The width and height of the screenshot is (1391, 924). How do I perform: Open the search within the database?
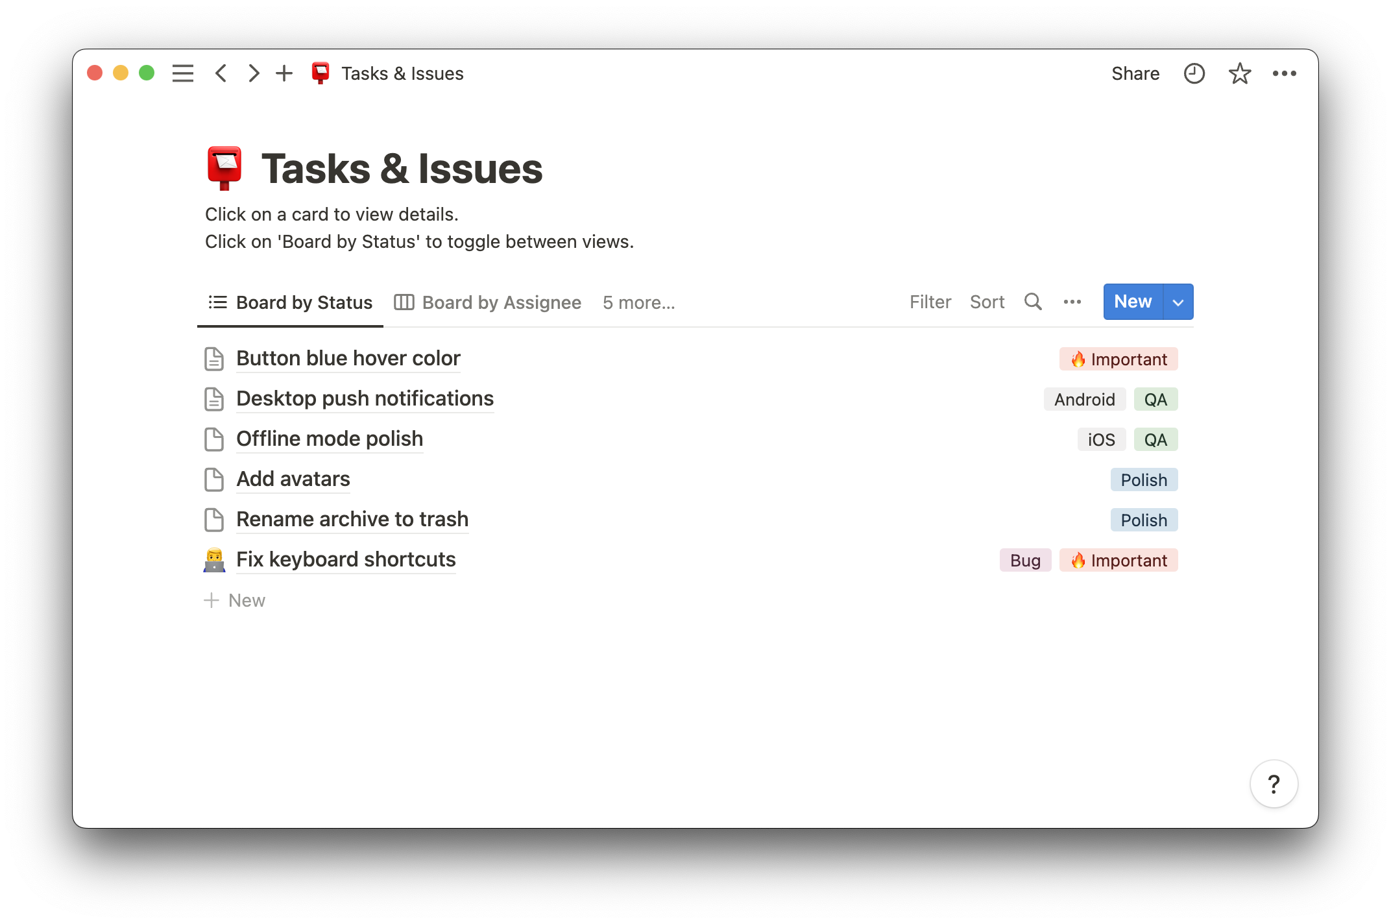(x=1032, y=302)
